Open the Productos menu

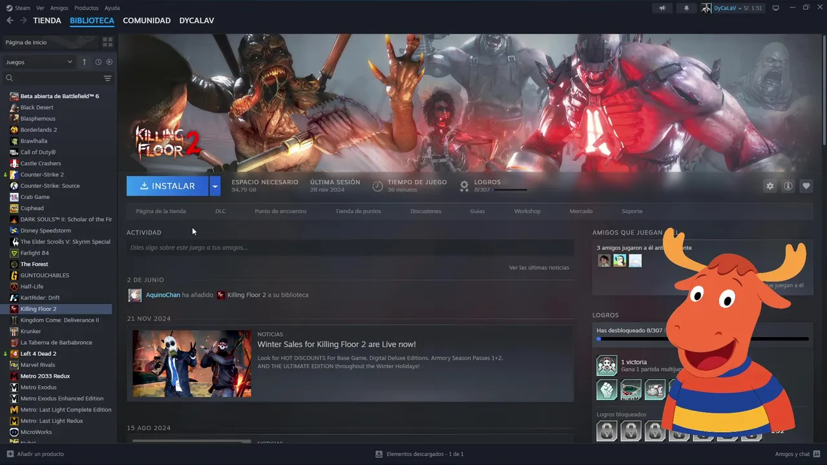click(87, 8)
